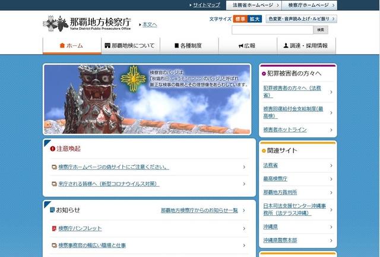Open 法務省 related site link

pyautogui.click(x=271, y=165)
